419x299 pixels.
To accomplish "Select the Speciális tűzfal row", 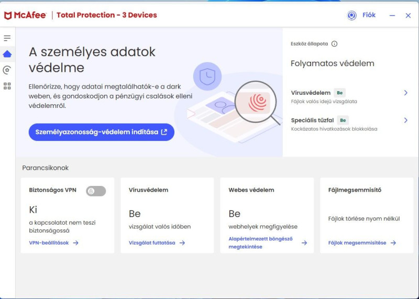I will pos(349,124).
